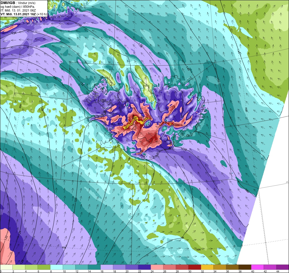Click the '122' contour height label
The image size is (289, 273).
6,237
